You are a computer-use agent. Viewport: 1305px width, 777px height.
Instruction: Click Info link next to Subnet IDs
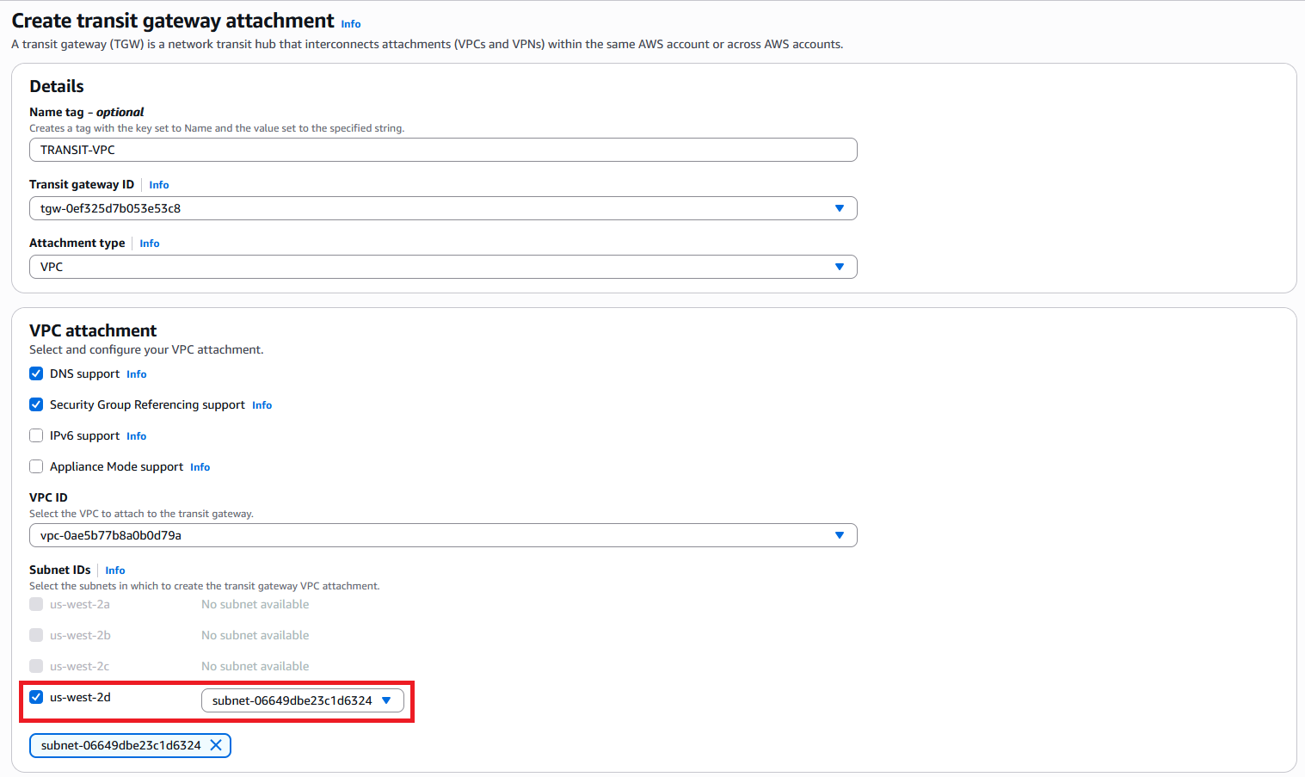(115, 570)
